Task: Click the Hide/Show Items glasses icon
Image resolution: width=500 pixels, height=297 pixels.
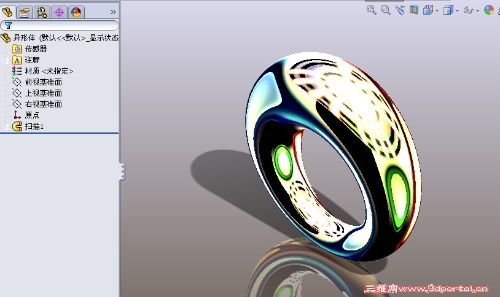Action: coord(468,10)
